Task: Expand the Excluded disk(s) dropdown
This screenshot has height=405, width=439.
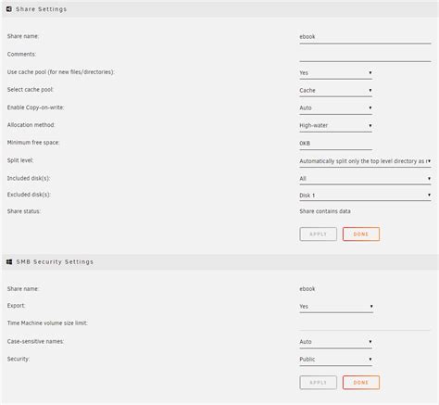Action: coord(365,196)
